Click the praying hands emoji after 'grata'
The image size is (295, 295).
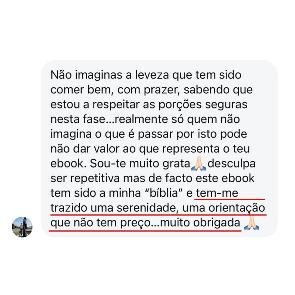tap(199, 163)
